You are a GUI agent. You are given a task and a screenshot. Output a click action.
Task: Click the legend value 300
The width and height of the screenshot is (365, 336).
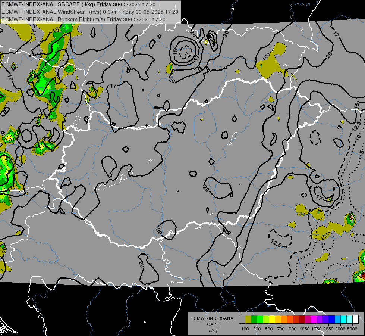coord(257,329)
